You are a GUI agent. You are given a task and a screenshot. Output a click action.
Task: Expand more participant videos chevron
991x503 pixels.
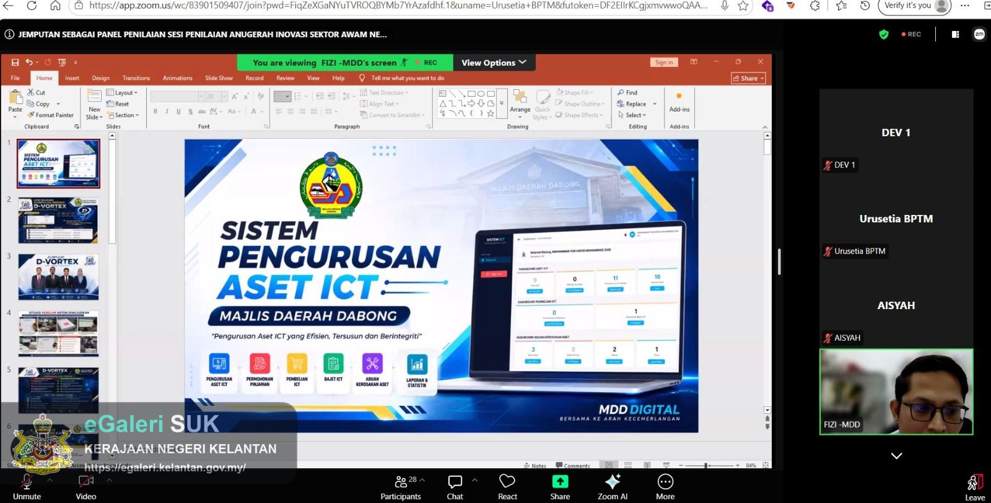tap(896, 456)
